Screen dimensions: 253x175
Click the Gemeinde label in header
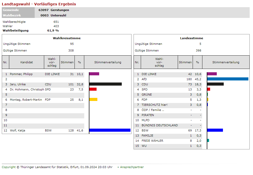11,10
